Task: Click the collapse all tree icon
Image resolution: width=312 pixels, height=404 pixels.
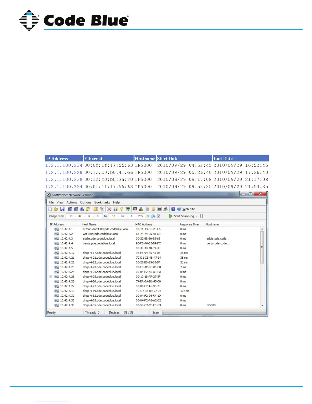Action: [70, 209]
